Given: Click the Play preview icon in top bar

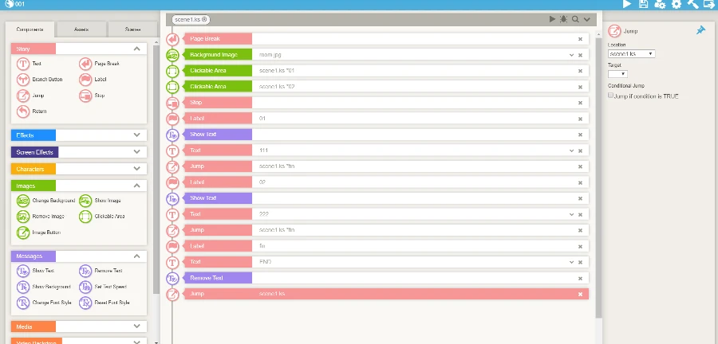Looking at the screenshot, I should 627,5.
